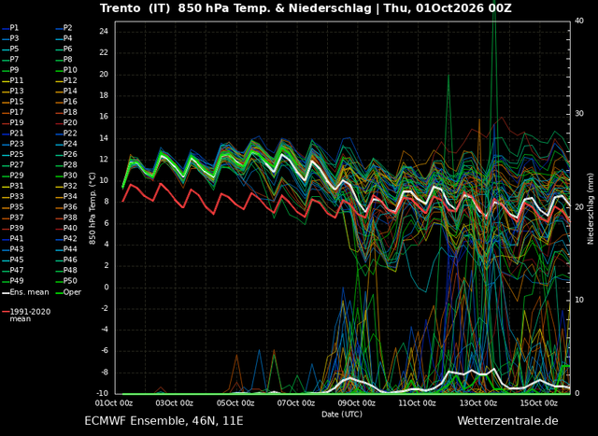Click the "09Oct 00z" date tick label
Screen dimensions: 598x436
pyautogui.click(x=357, y=403)
